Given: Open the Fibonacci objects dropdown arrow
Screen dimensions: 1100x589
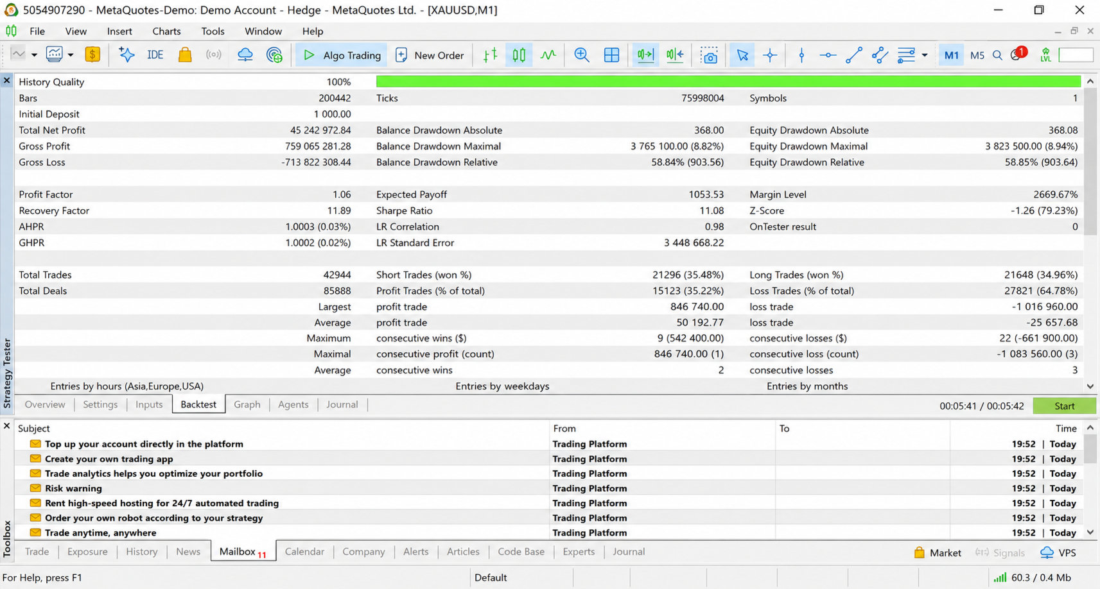Looking at the screenshot, I should tap(925, 55).
